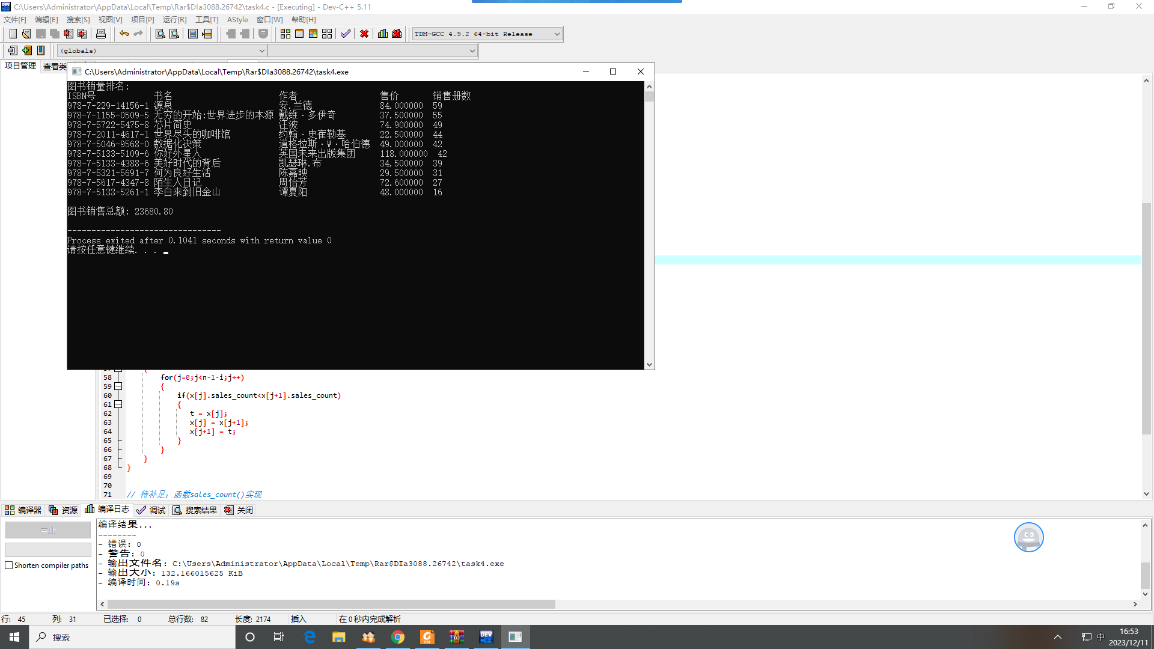Switch to the 调试 debug tab
The width and height of the screenshot is (1154, 649).
pos(151,510)
